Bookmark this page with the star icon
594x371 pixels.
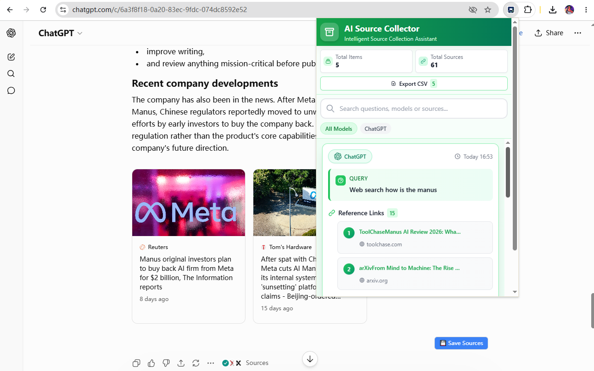tap(488, 10)
